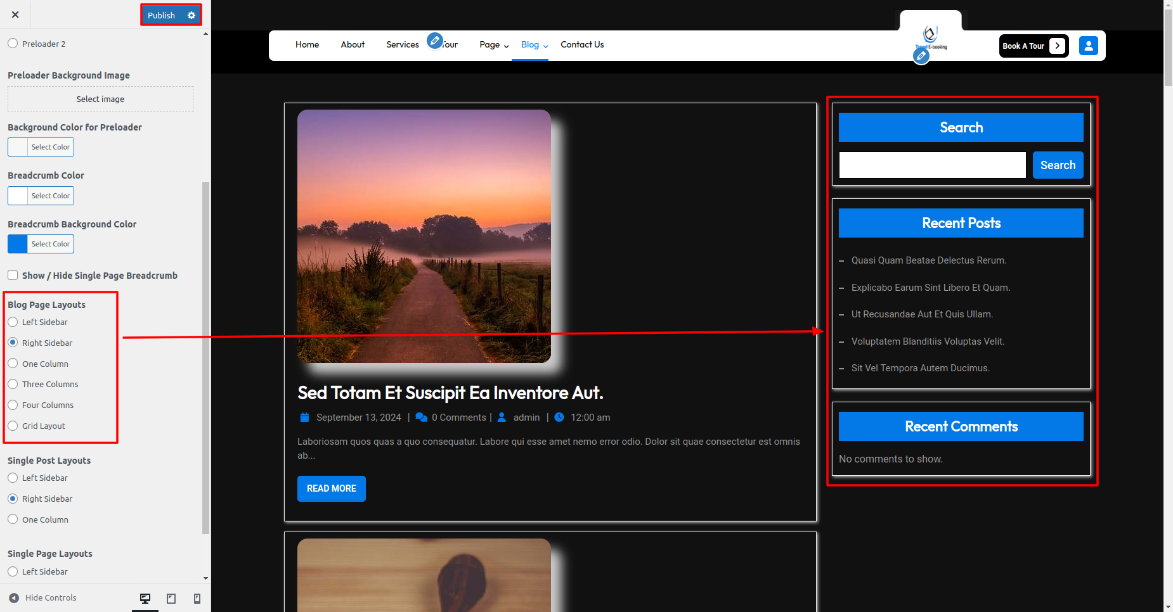Screen dimensions: 1173x612
Task: Click the edit pencil shortcut on the site logo
Action: click(x=921, y=56)
